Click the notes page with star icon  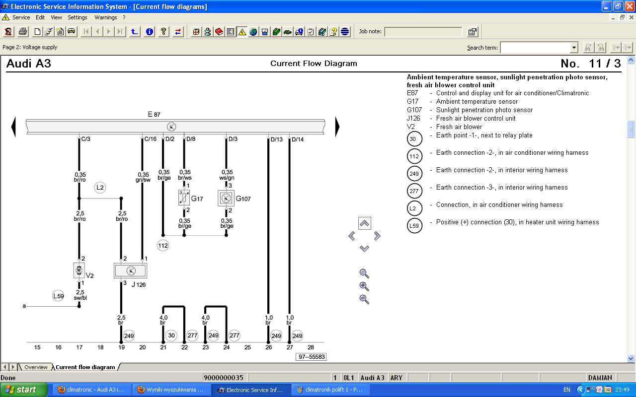pyautogui.click(x=60, y=32)
